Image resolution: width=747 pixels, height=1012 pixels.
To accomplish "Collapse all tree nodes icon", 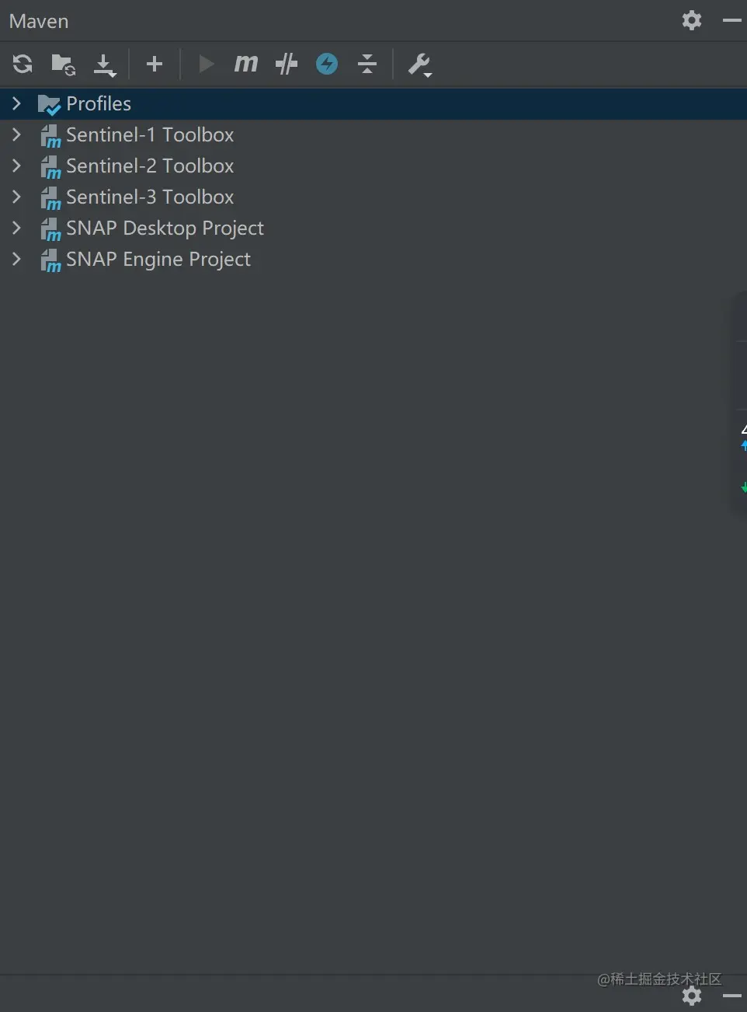I will pos(367,64).
